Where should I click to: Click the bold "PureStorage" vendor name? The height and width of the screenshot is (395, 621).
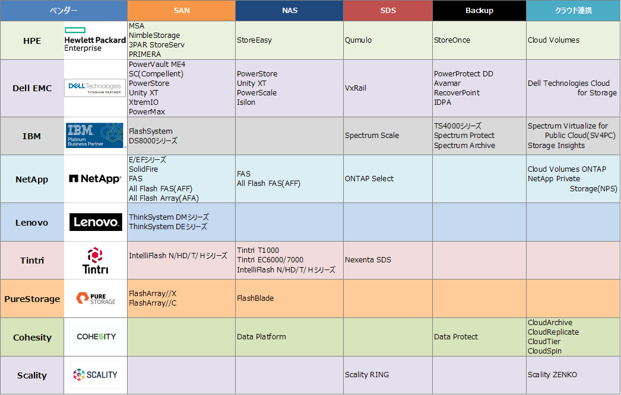click(x=32, y=299)
